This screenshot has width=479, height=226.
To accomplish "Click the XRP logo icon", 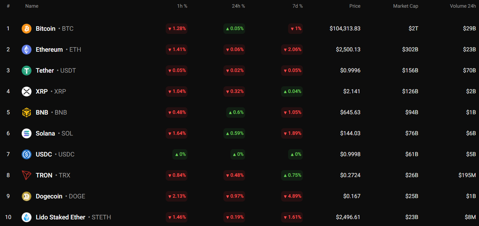I will point(27,92).
